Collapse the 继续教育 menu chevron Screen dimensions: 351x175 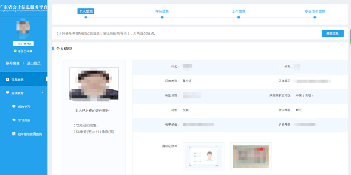tap(42, 93)
